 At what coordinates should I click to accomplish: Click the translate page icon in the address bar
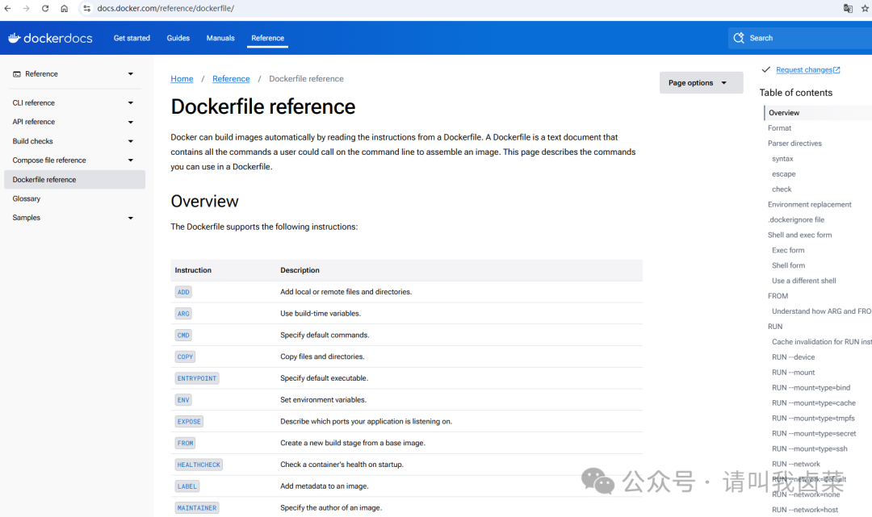tap(848, 8)
